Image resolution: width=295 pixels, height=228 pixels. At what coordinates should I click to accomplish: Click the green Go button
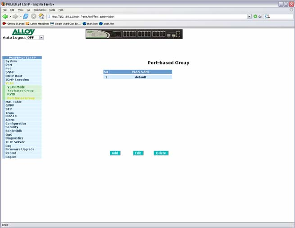(257, 16)
